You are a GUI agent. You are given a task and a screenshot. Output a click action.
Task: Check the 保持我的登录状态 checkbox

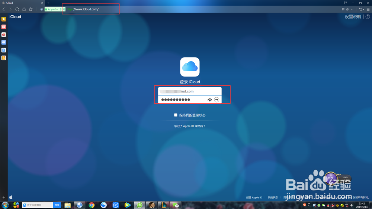tap(176, 115)
